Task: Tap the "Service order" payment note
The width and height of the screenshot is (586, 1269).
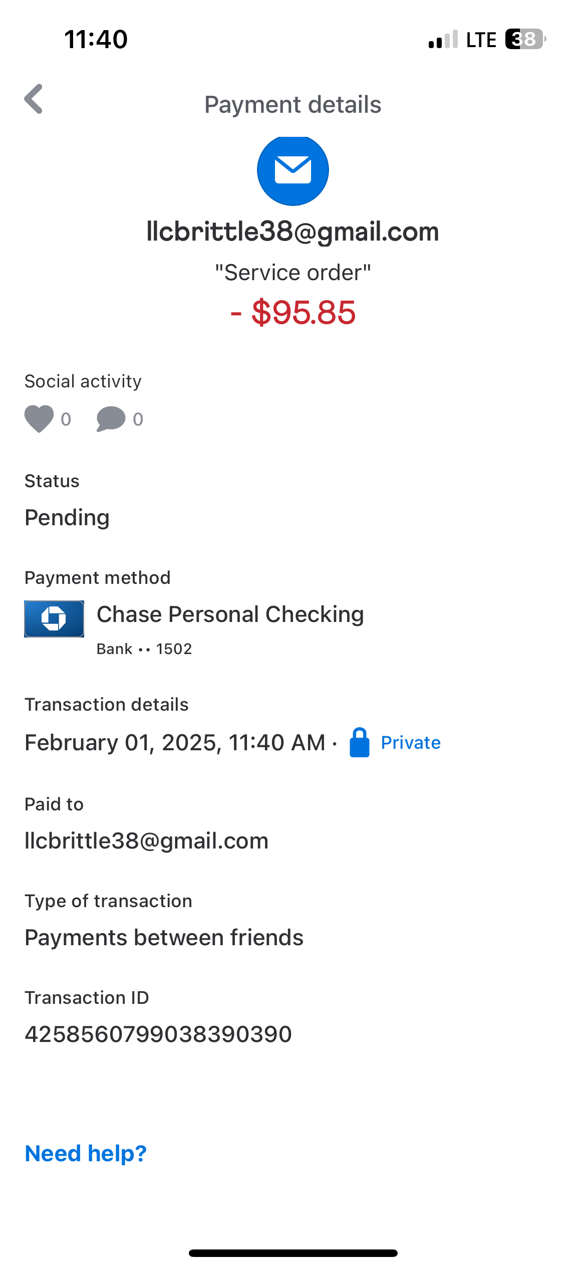Action: tap(293, 273)
